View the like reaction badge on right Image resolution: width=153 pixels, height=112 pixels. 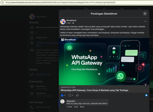click(146, 95)
